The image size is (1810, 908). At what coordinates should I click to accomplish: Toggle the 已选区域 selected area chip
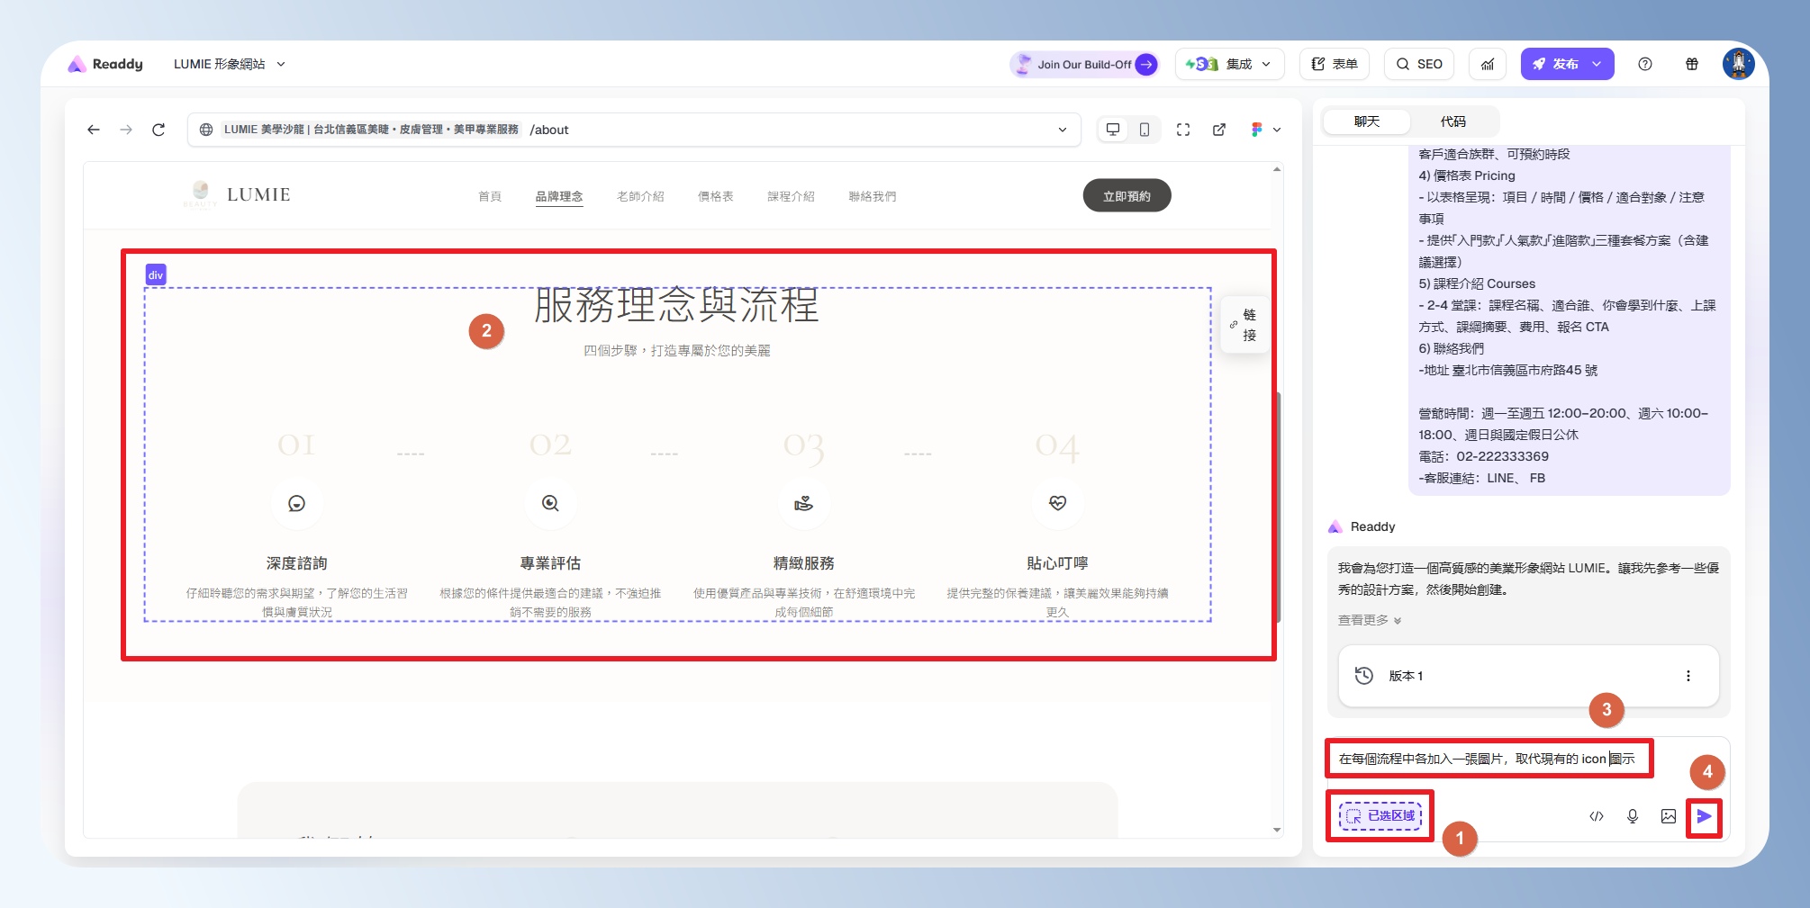pyautogui.click(x=1380, y=816)
